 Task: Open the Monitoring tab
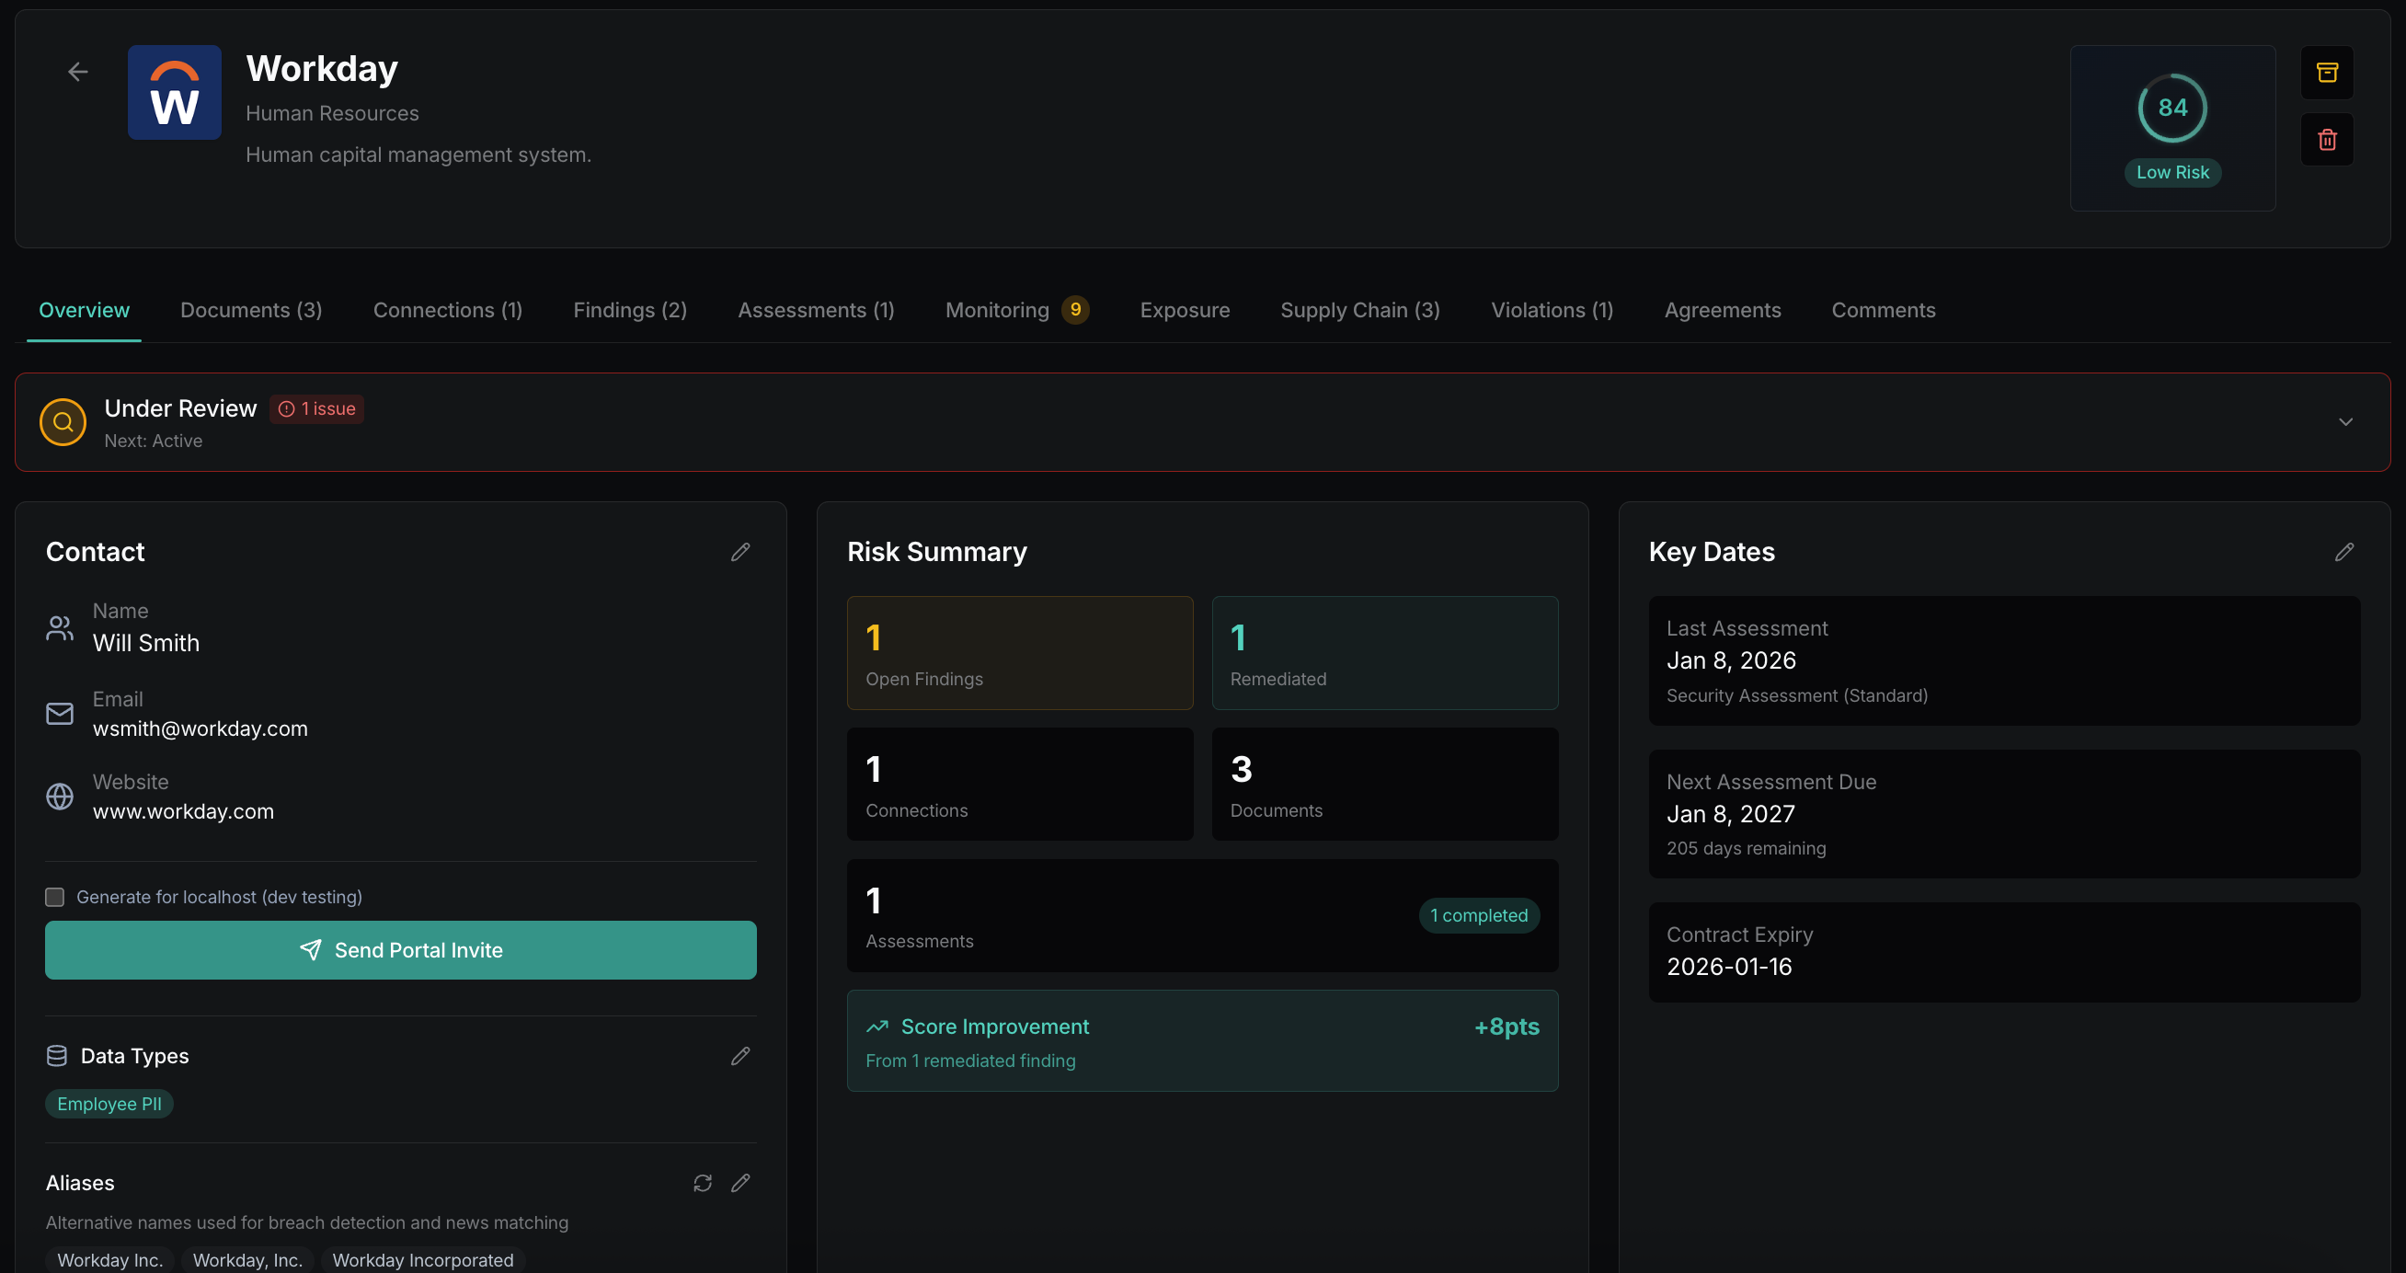[x=1016, y=310]
